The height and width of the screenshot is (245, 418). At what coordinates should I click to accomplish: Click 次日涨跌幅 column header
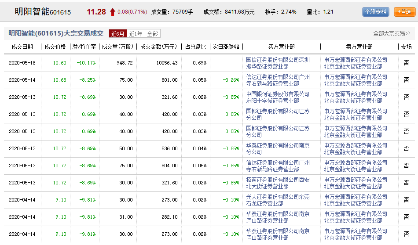(x=226, y=47)
